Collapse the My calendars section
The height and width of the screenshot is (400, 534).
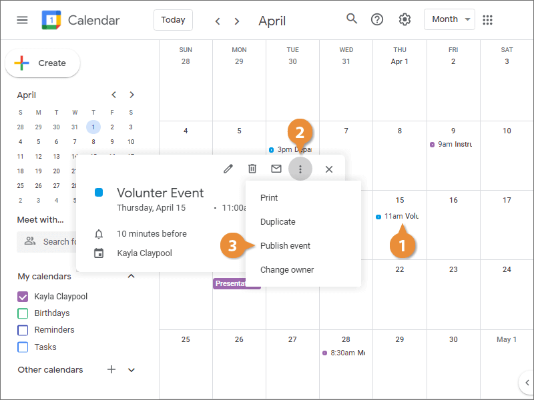coord(131,276)
